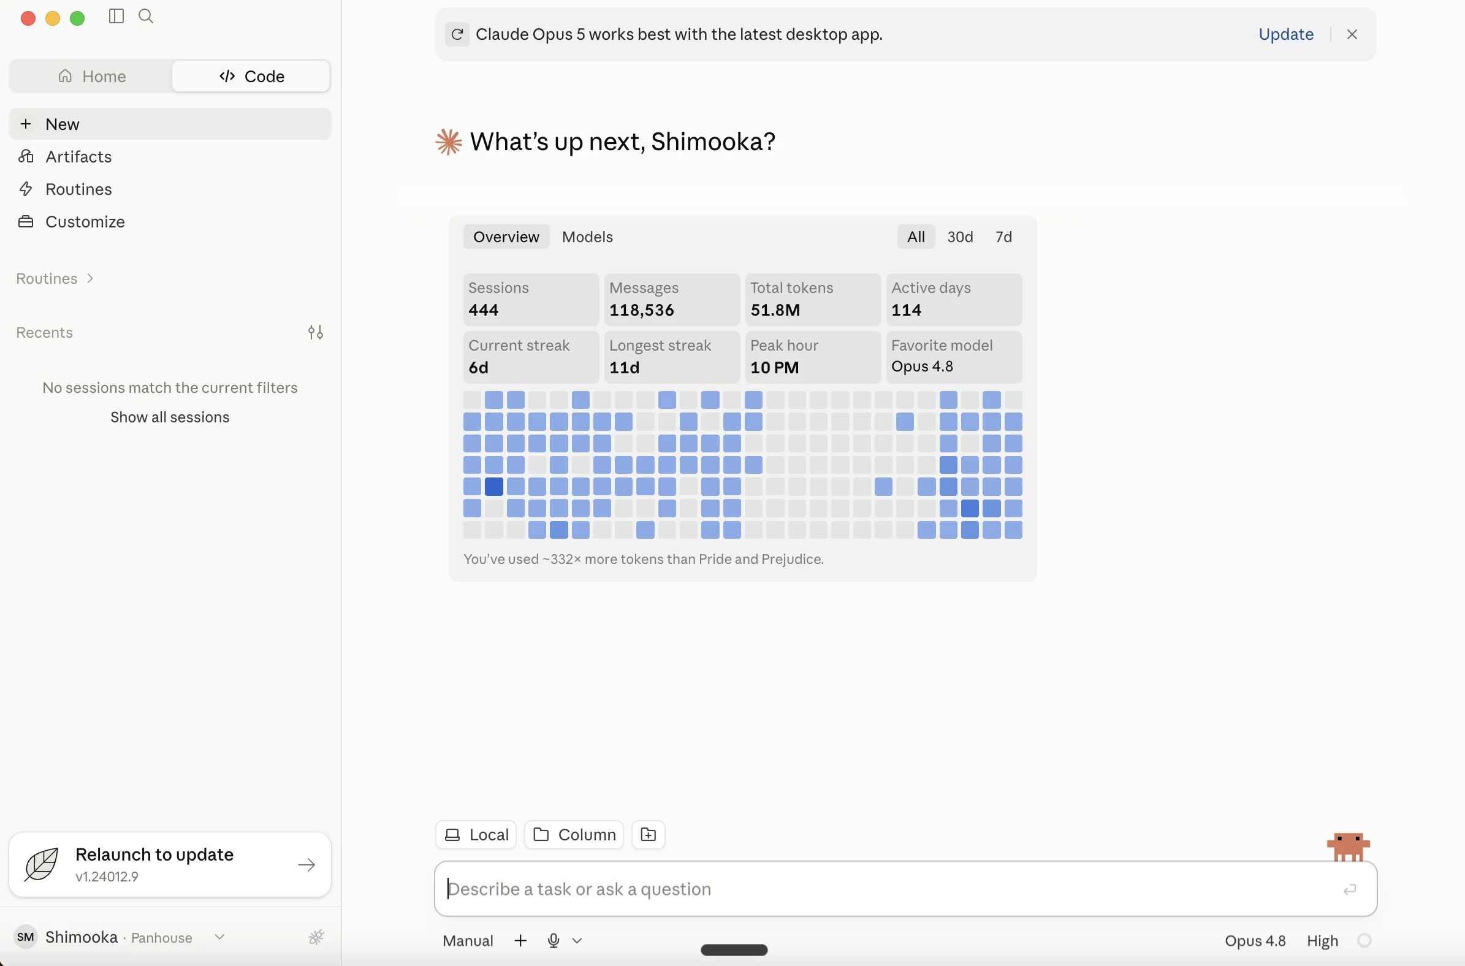Click the Claude starburst logo by the greeting

(x=449, y=142)
